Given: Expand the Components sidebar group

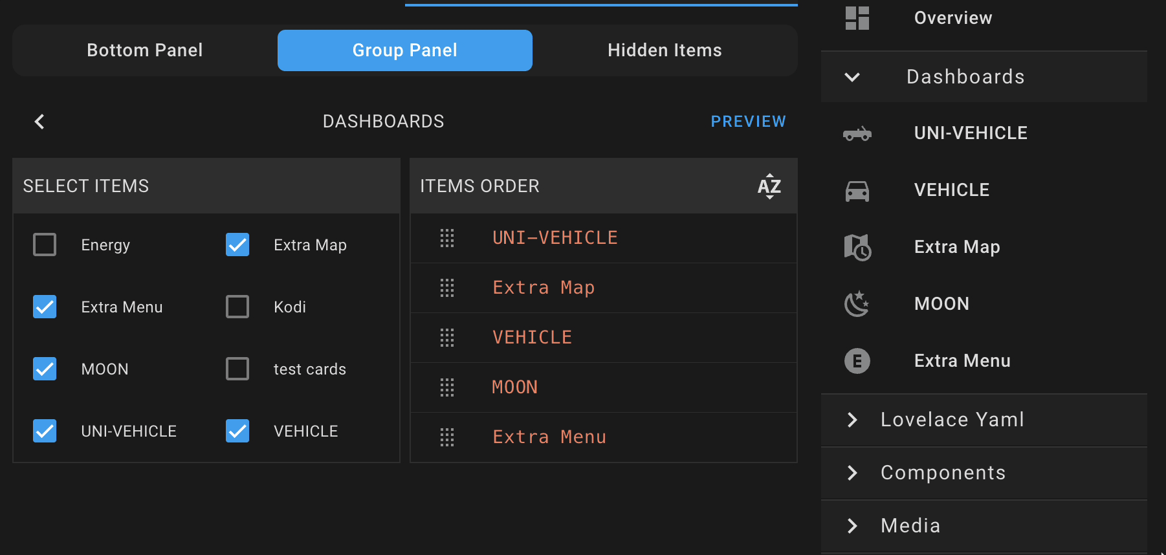Looking at the screenshot, I should click(x=852, y=473).
